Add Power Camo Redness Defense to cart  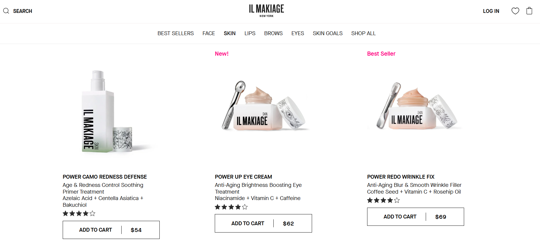95,230
